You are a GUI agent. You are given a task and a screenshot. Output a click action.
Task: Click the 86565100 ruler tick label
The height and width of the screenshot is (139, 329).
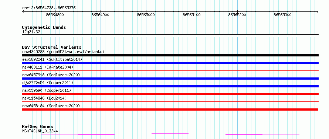pos(191,15)
